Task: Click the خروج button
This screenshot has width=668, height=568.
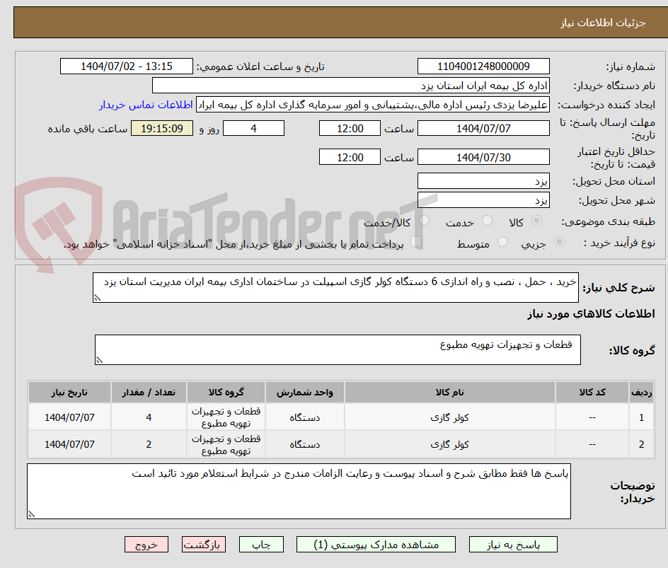Action: 146,544
